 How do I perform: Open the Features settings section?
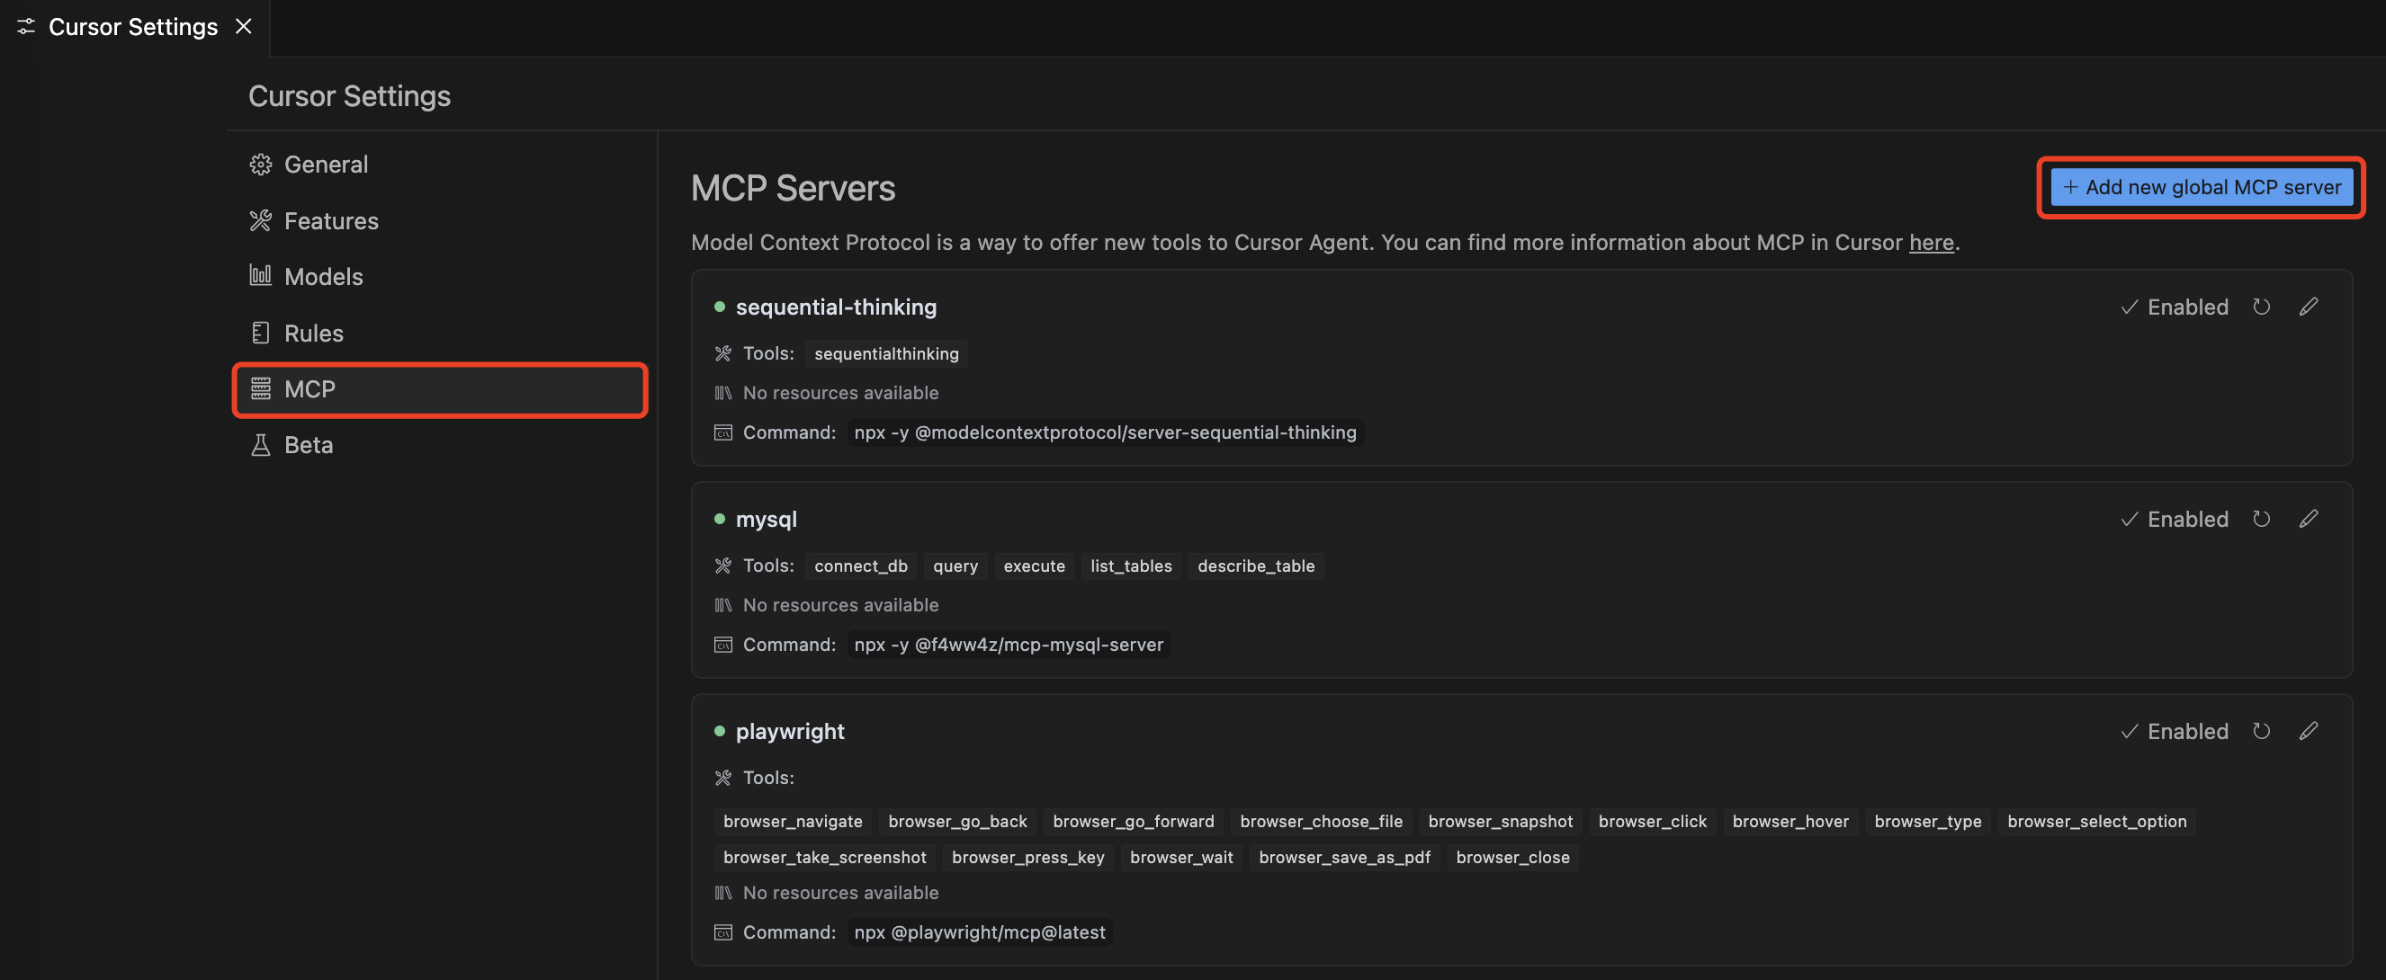point(331,221)
